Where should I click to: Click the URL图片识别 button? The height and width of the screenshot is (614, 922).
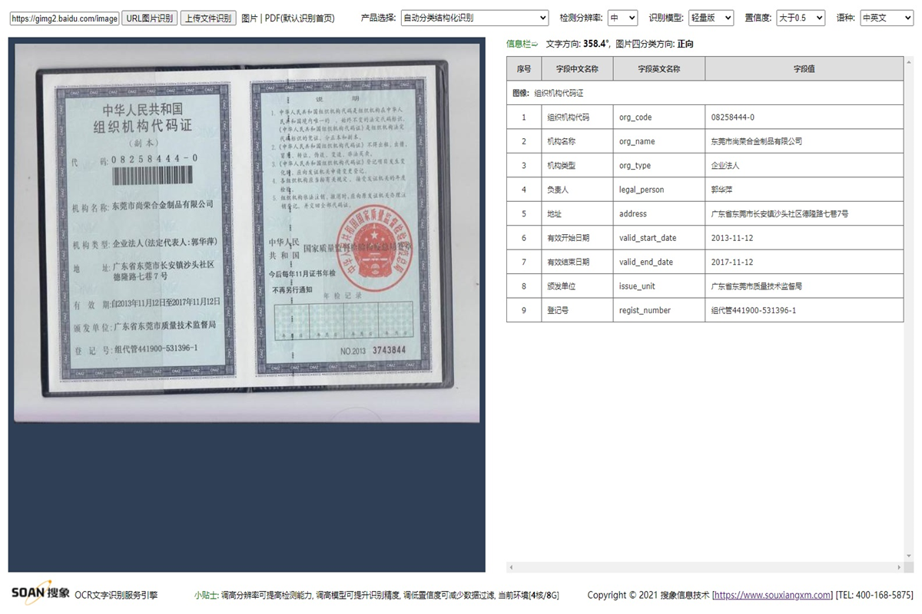point(148,18)
